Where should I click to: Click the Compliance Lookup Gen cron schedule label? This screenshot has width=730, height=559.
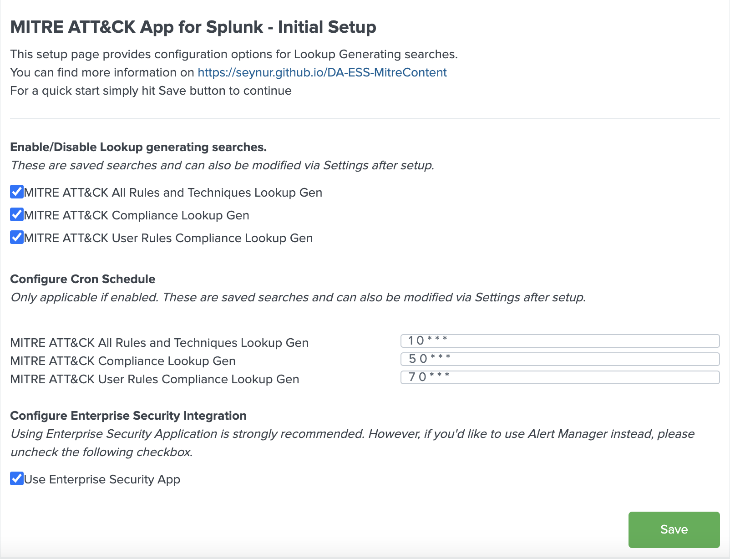(123, 361)
